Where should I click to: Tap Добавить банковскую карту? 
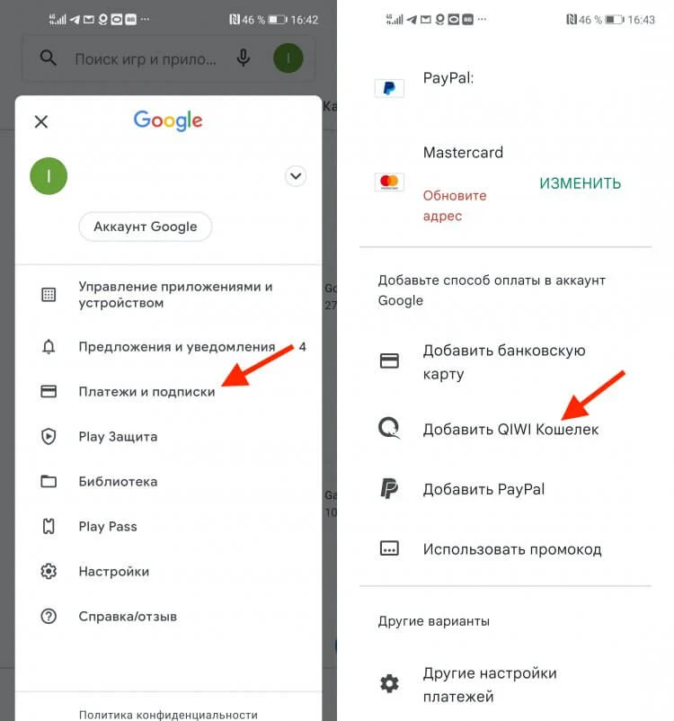click(505, 362)
